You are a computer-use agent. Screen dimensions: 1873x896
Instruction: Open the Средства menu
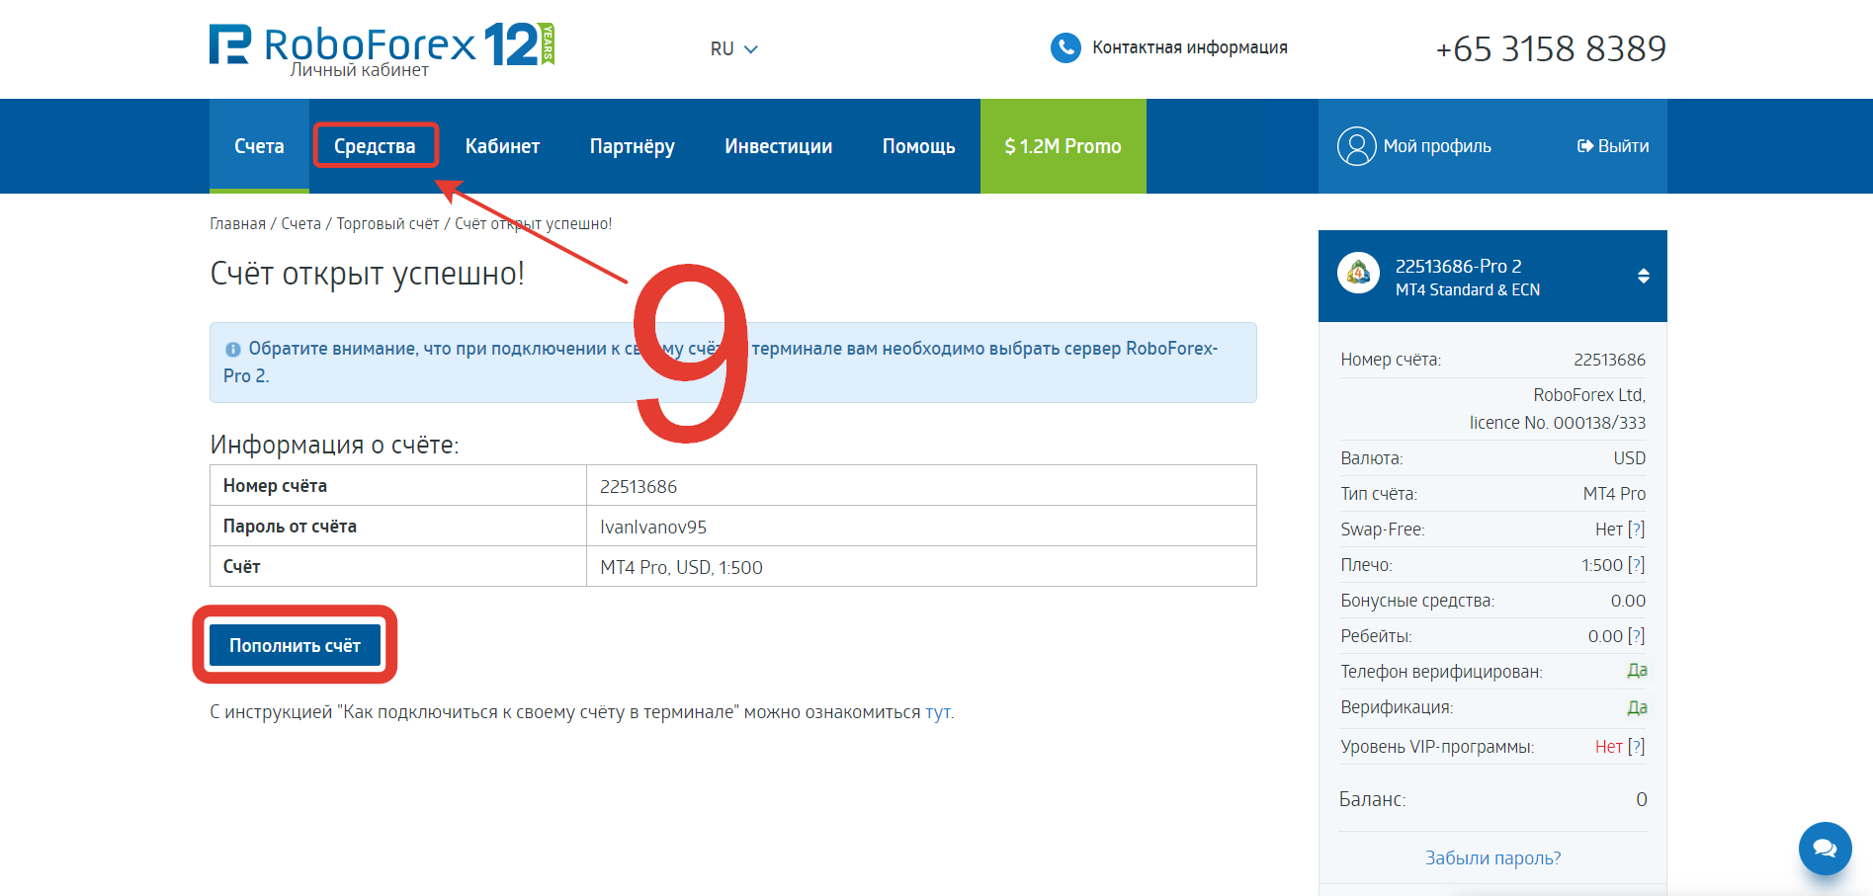point(375,146)
